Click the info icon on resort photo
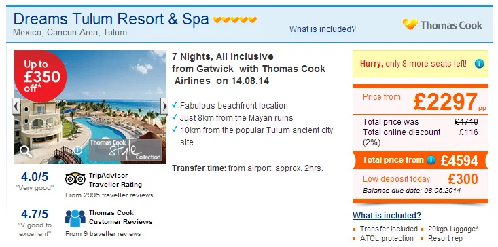This screenshot has width=498, height=247. 77,150
